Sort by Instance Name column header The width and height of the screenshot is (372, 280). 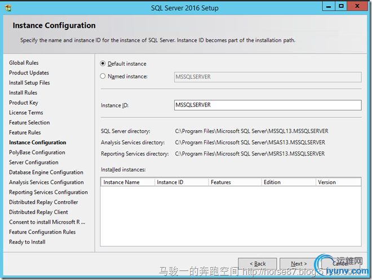pos(127,182)
